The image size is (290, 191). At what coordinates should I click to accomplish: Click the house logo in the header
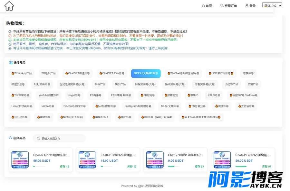[9, 6]
